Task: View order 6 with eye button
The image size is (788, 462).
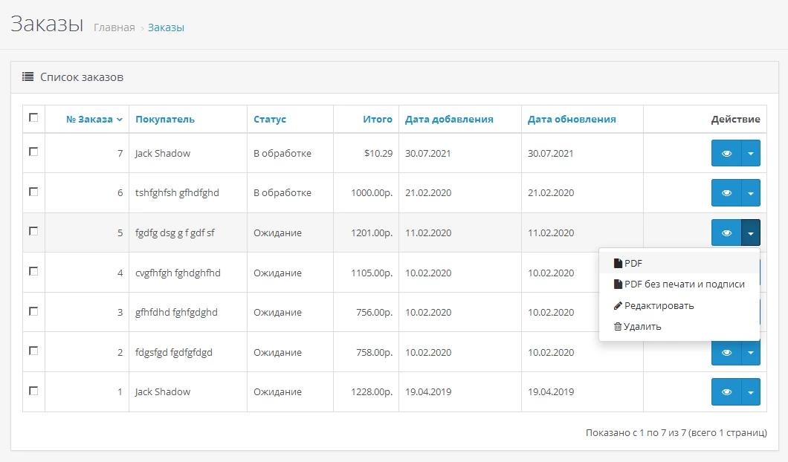Action: (x=726, y=193)
